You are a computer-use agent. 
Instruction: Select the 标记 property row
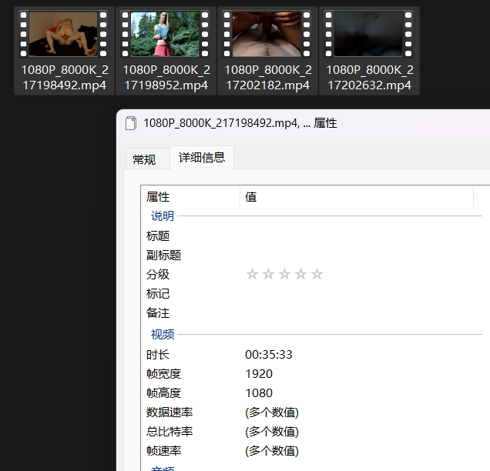pyautogui.click(x=315, y=294)
